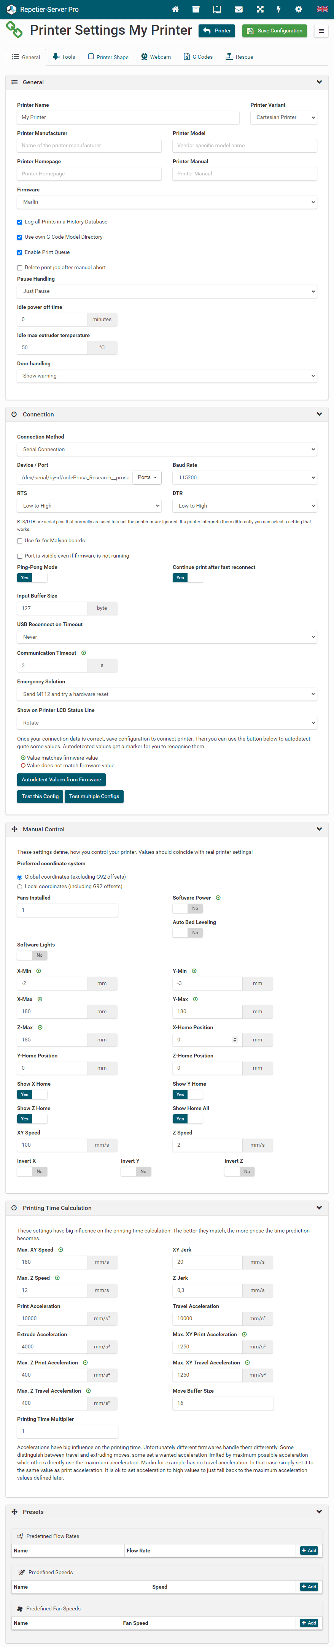Uncheck Log all Prints in History Database

pyautogui.click(x=20, y=222)
